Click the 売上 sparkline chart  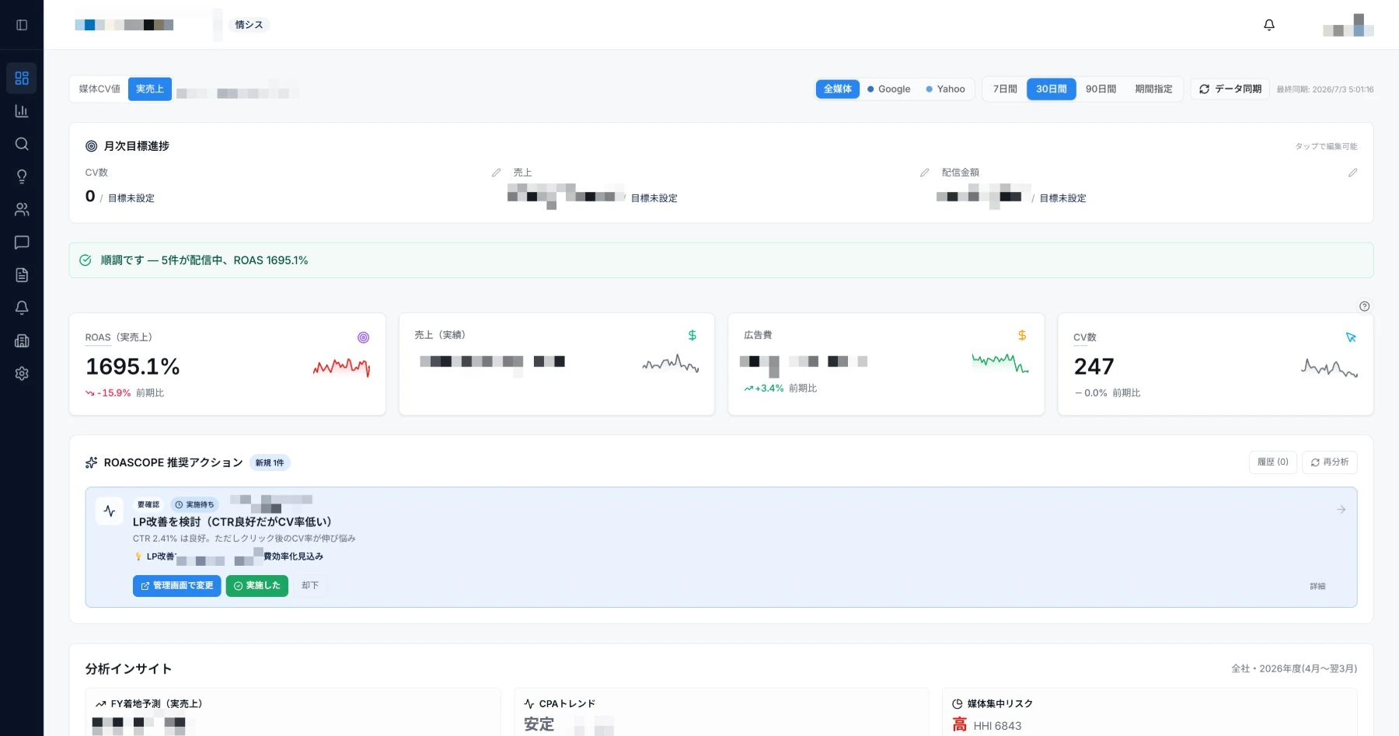671,363
